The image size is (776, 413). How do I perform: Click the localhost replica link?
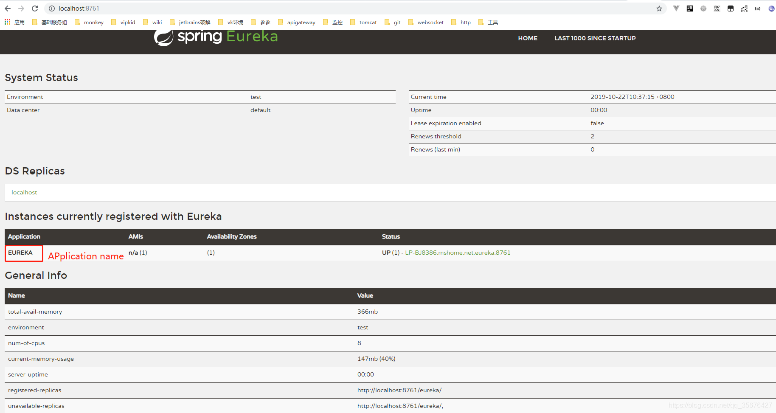point(24,192)
